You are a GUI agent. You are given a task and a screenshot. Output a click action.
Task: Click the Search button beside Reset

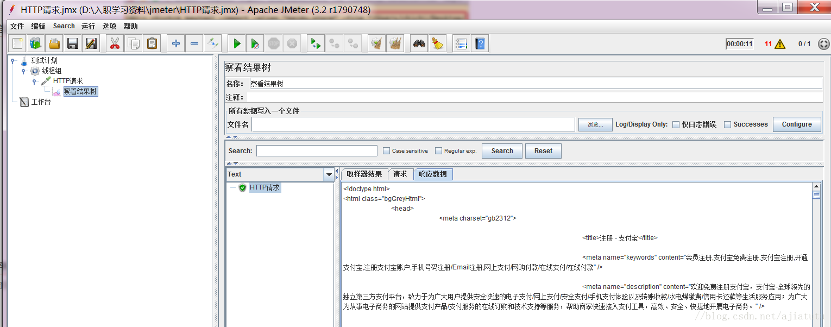click(502, 151)
